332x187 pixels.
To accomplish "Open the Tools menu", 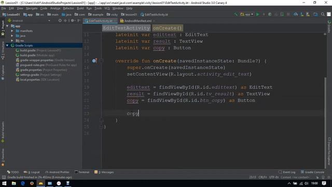I will click(x=98, y=8).
